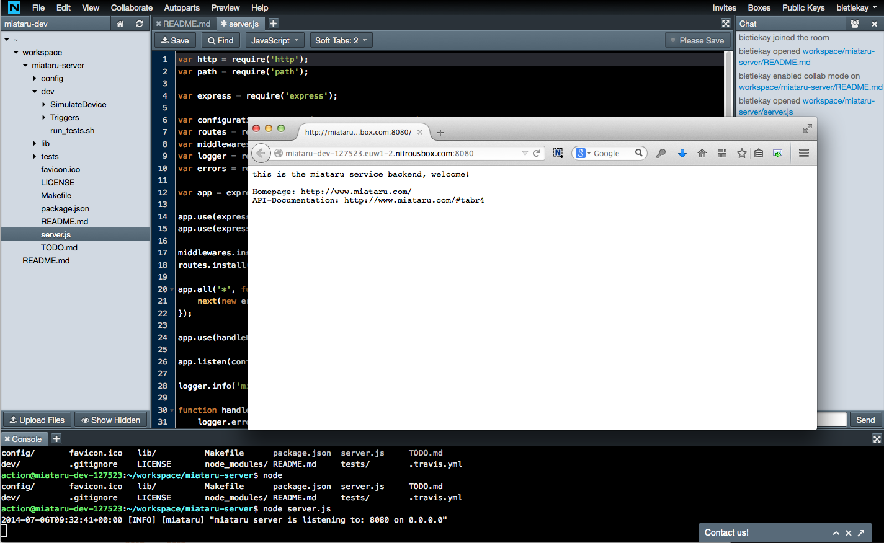884x543 pixels.
Task: Click the editor vertical scrollbar
Action: click(729, 83)
